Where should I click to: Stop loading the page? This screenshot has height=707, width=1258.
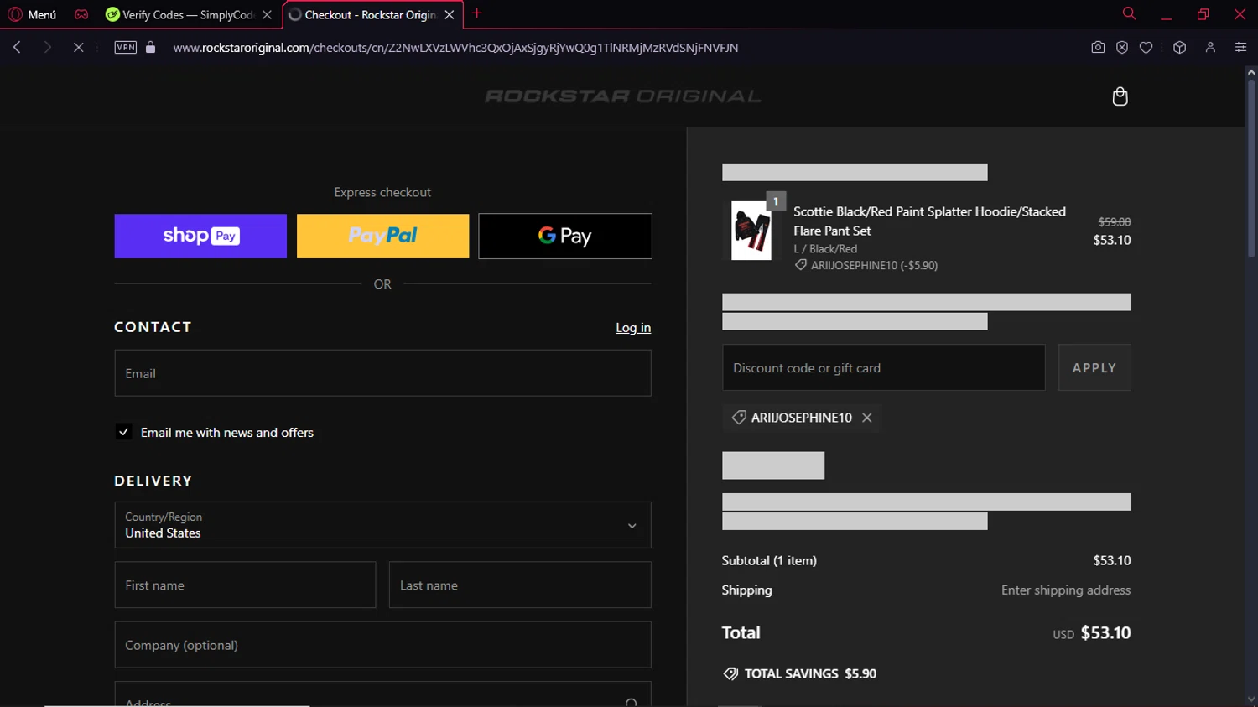[78, 48]
